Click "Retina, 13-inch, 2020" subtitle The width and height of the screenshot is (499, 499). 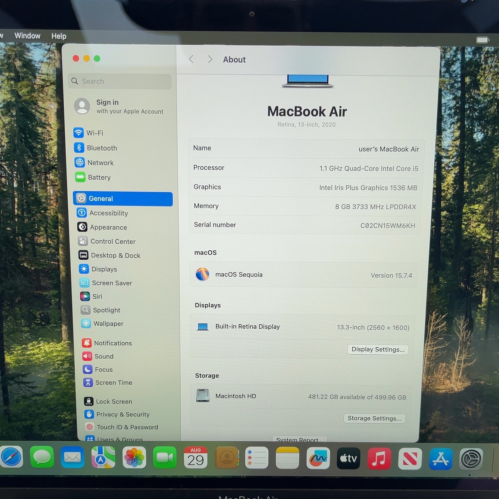pos(307,124)
